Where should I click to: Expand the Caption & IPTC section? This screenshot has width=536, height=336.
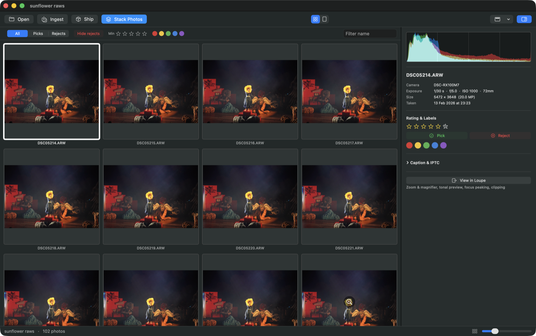pyautogui.click(x=423, y=163)
